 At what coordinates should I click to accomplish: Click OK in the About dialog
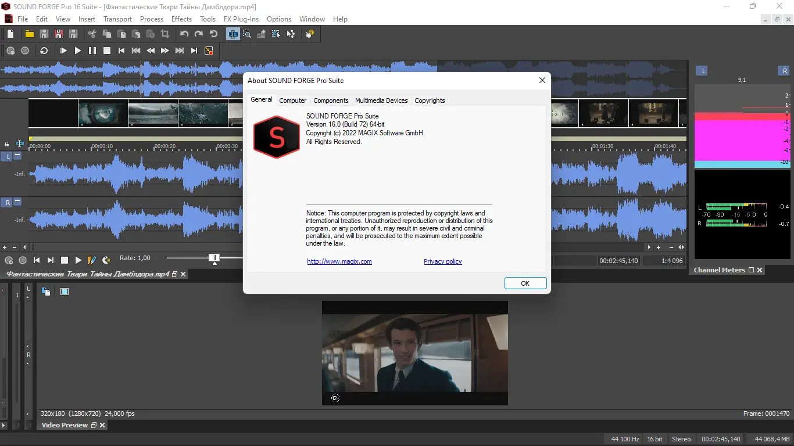[x=525, y=283]
